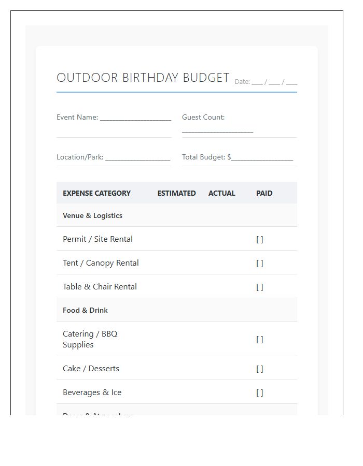Click the Cake / Desserts row label
This screenshot has width=363, height=466.
click(x=91, y=369)
